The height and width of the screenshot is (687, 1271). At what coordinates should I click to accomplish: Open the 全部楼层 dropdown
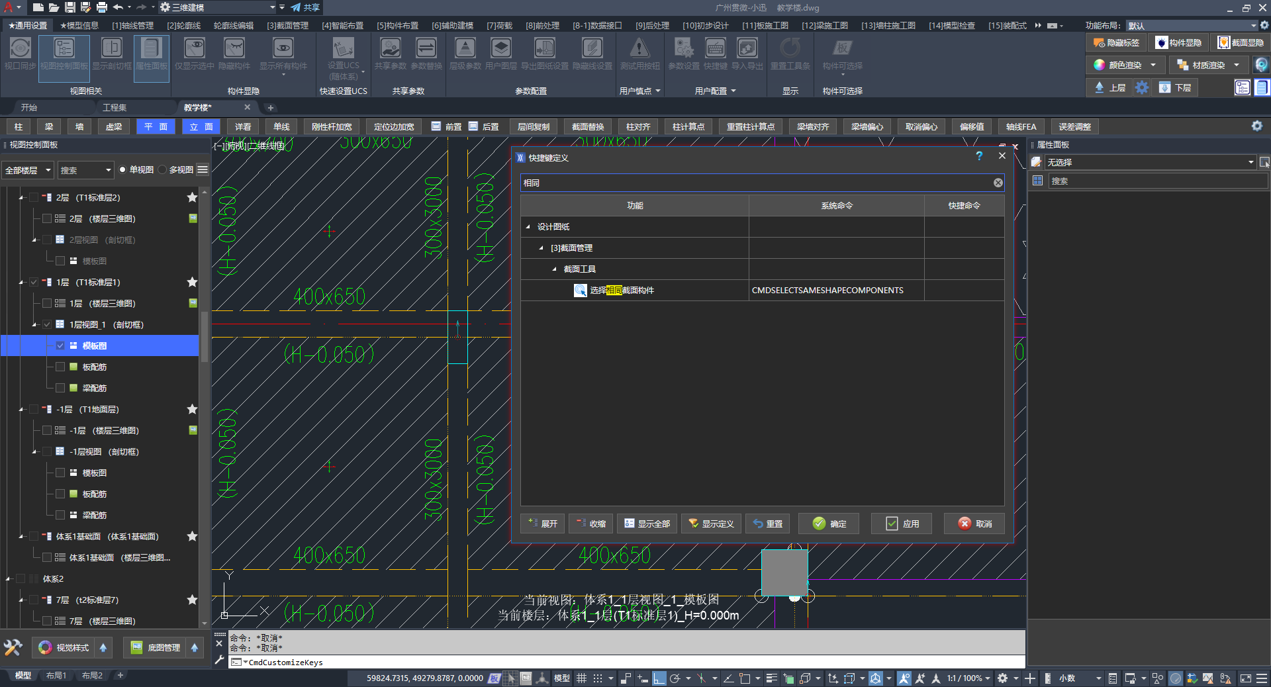[x=28, y=170]
